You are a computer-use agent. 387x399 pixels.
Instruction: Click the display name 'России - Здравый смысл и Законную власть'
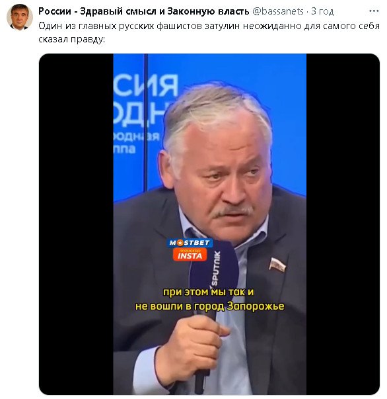(x=143, y=11)
